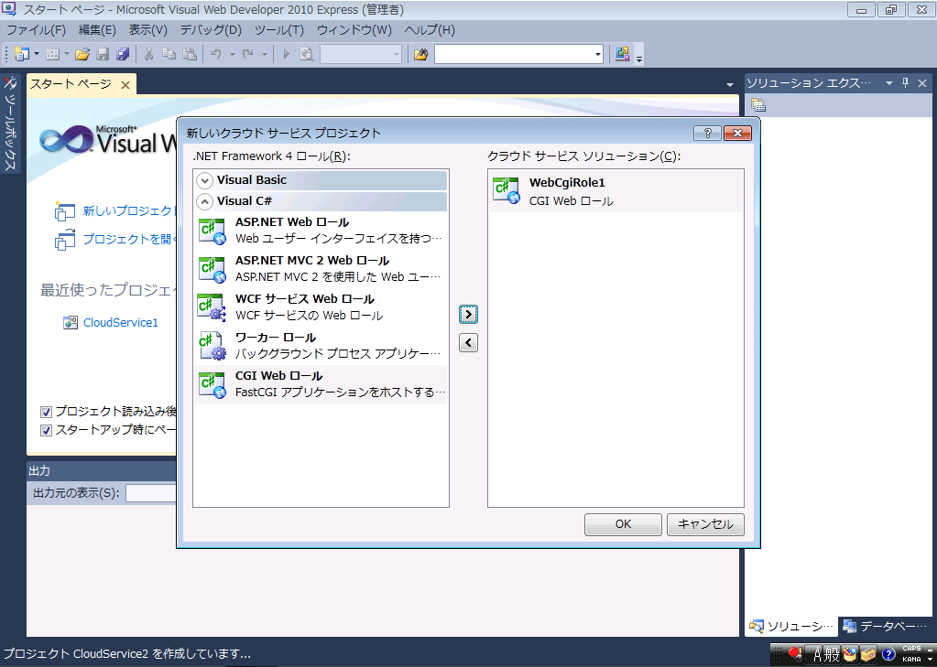937x667 pixels.
Task: Open the Solution Explorer window position dropdown
Action: (x=888, y=83)
